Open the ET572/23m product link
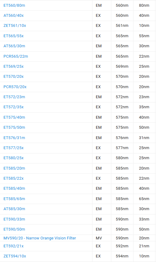Screen dimensions: 156x262 click(14, 97)
